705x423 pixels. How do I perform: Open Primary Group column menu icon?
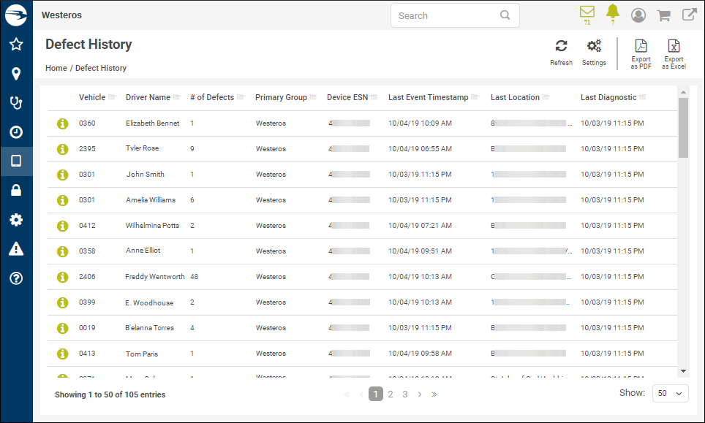pos(313,97)
